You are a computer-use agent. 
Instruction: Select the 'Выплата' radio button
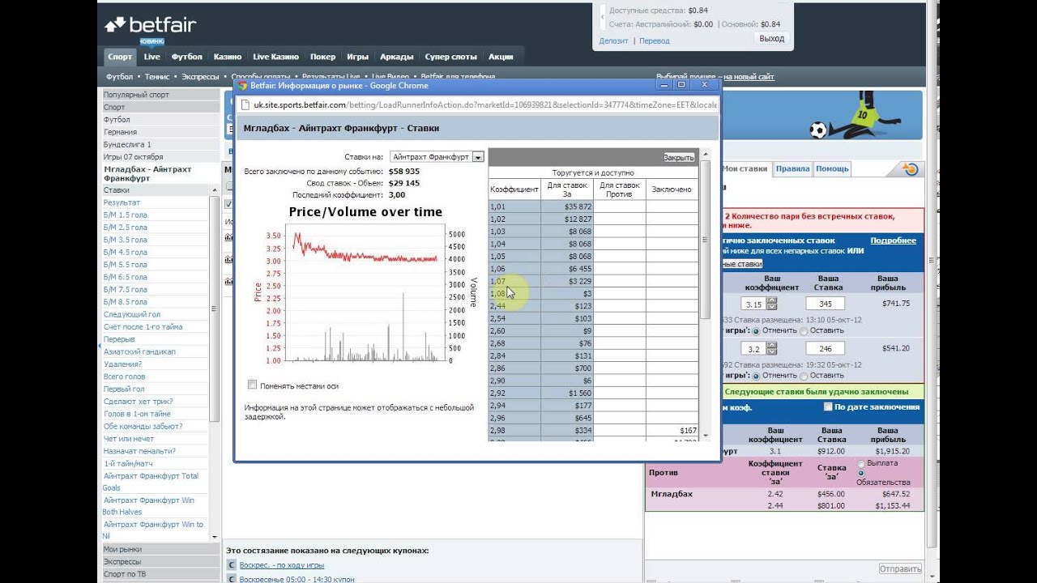click(x=861, y=463)
